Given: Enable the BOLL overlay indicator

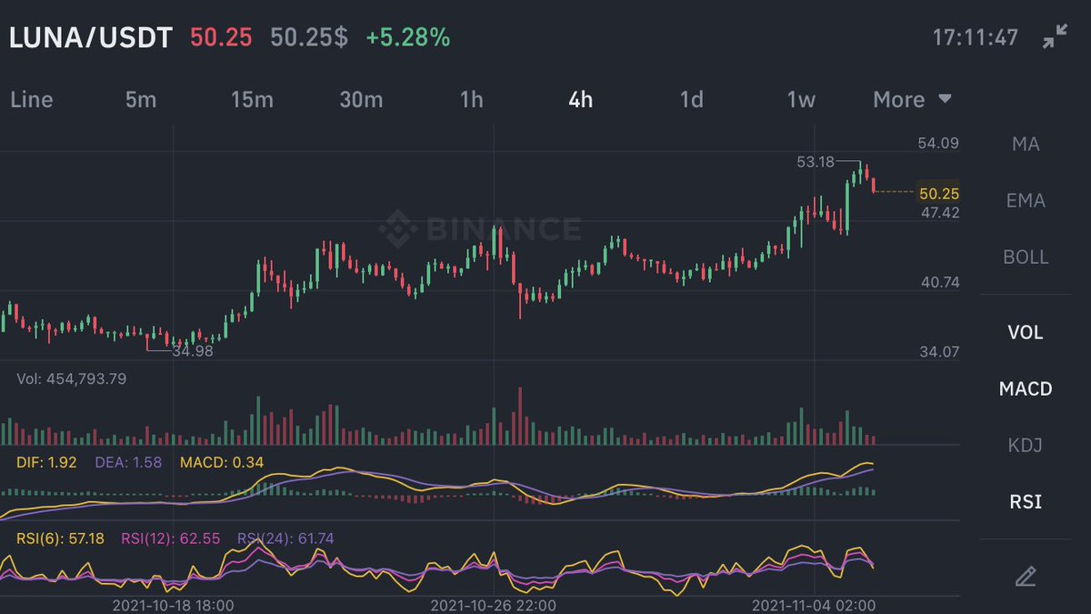Looking at the screenshot, I should pos(1026,257).
